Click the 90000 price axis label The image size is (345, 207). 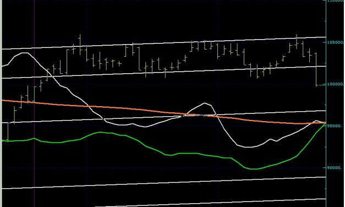coord(334,167)
